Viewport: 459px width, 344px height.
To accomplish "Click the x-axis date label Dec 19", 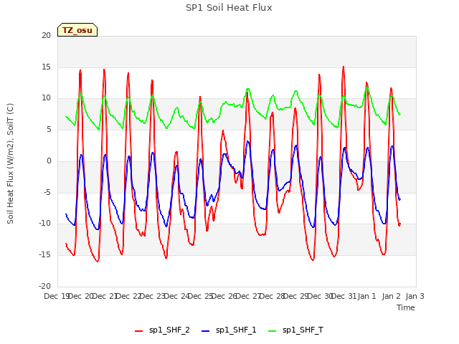I will [57, 296].
